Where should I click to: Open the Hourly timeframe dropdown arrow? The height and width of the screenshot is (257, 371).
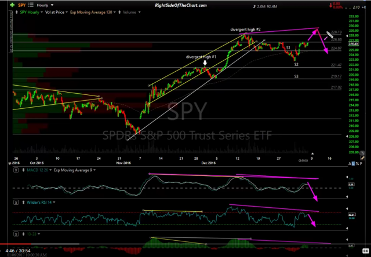52,5
